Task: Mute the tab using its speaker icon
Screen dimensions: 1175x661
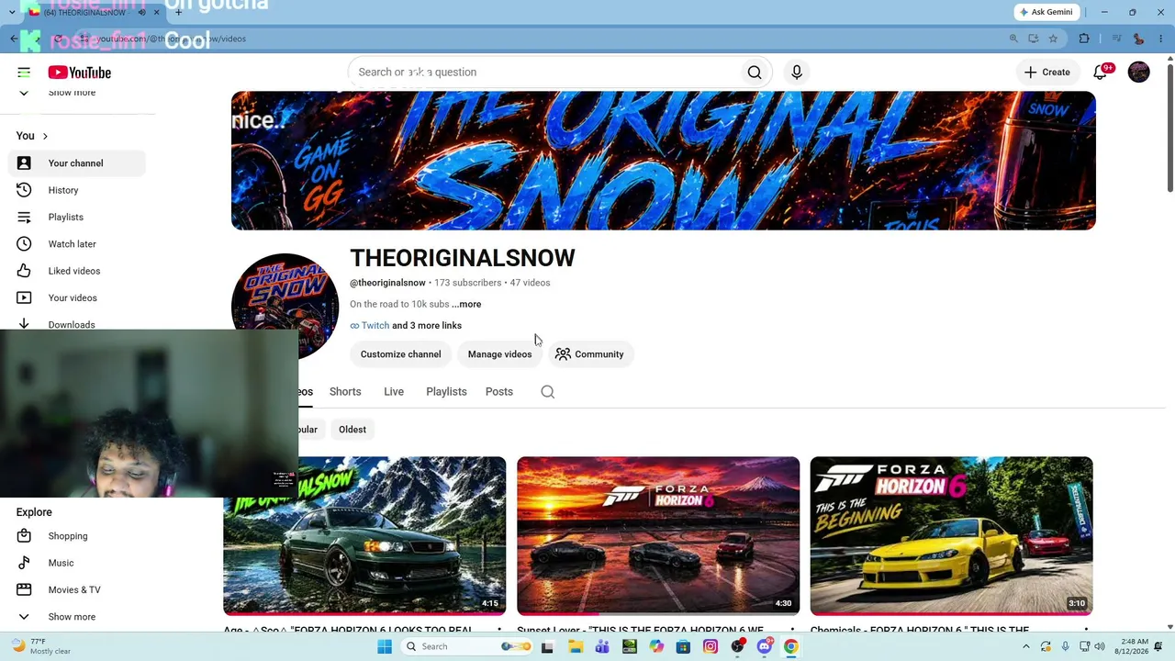Action: pos(141,12)
